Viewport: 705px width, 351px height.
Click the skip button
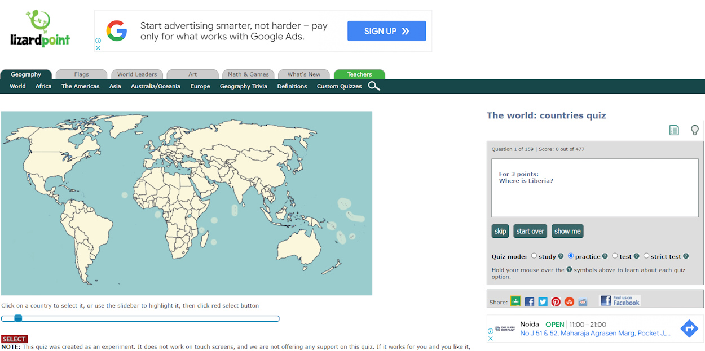pos(500,231)
